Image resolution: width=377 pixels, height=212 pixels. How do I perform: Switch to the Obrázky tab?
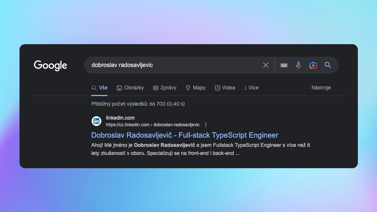(130, 88)
